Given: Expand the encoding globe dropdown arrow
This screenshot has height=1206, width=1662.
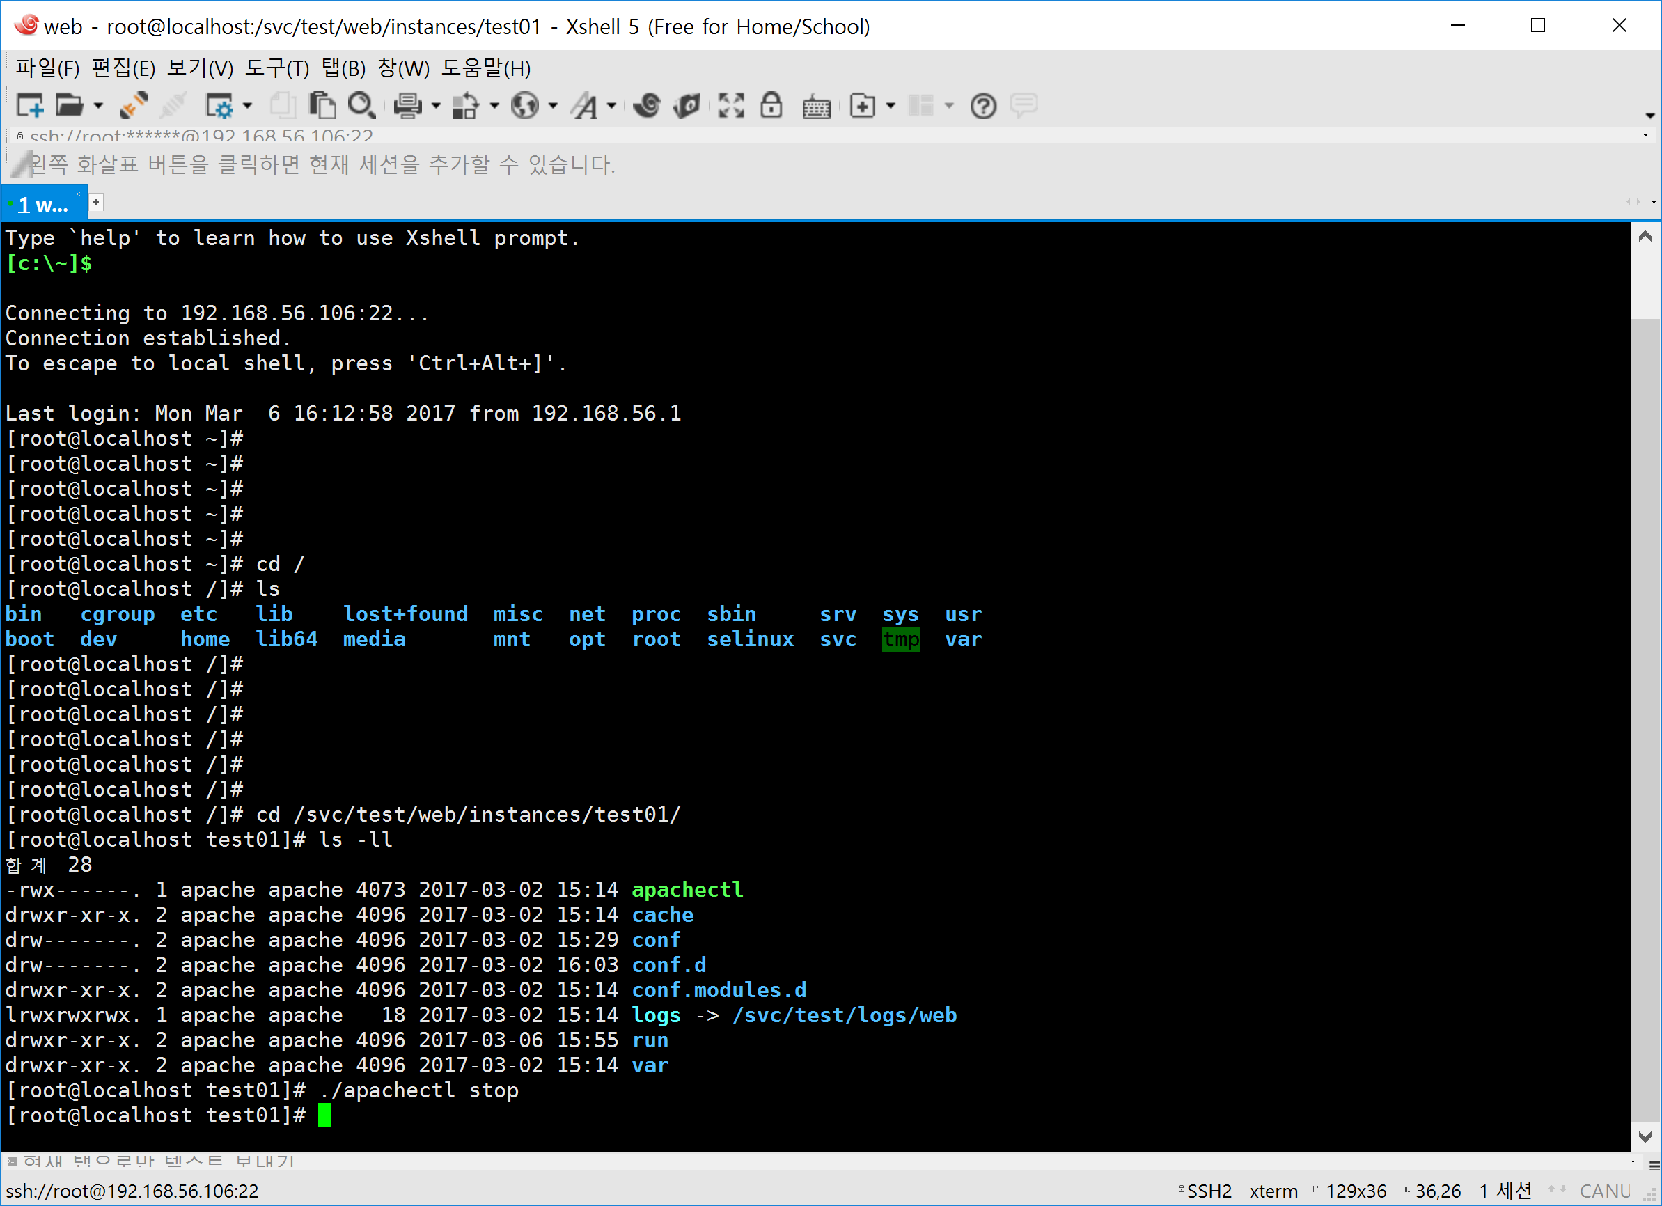Looking at the screenshot, I should (x=553, y=106).
